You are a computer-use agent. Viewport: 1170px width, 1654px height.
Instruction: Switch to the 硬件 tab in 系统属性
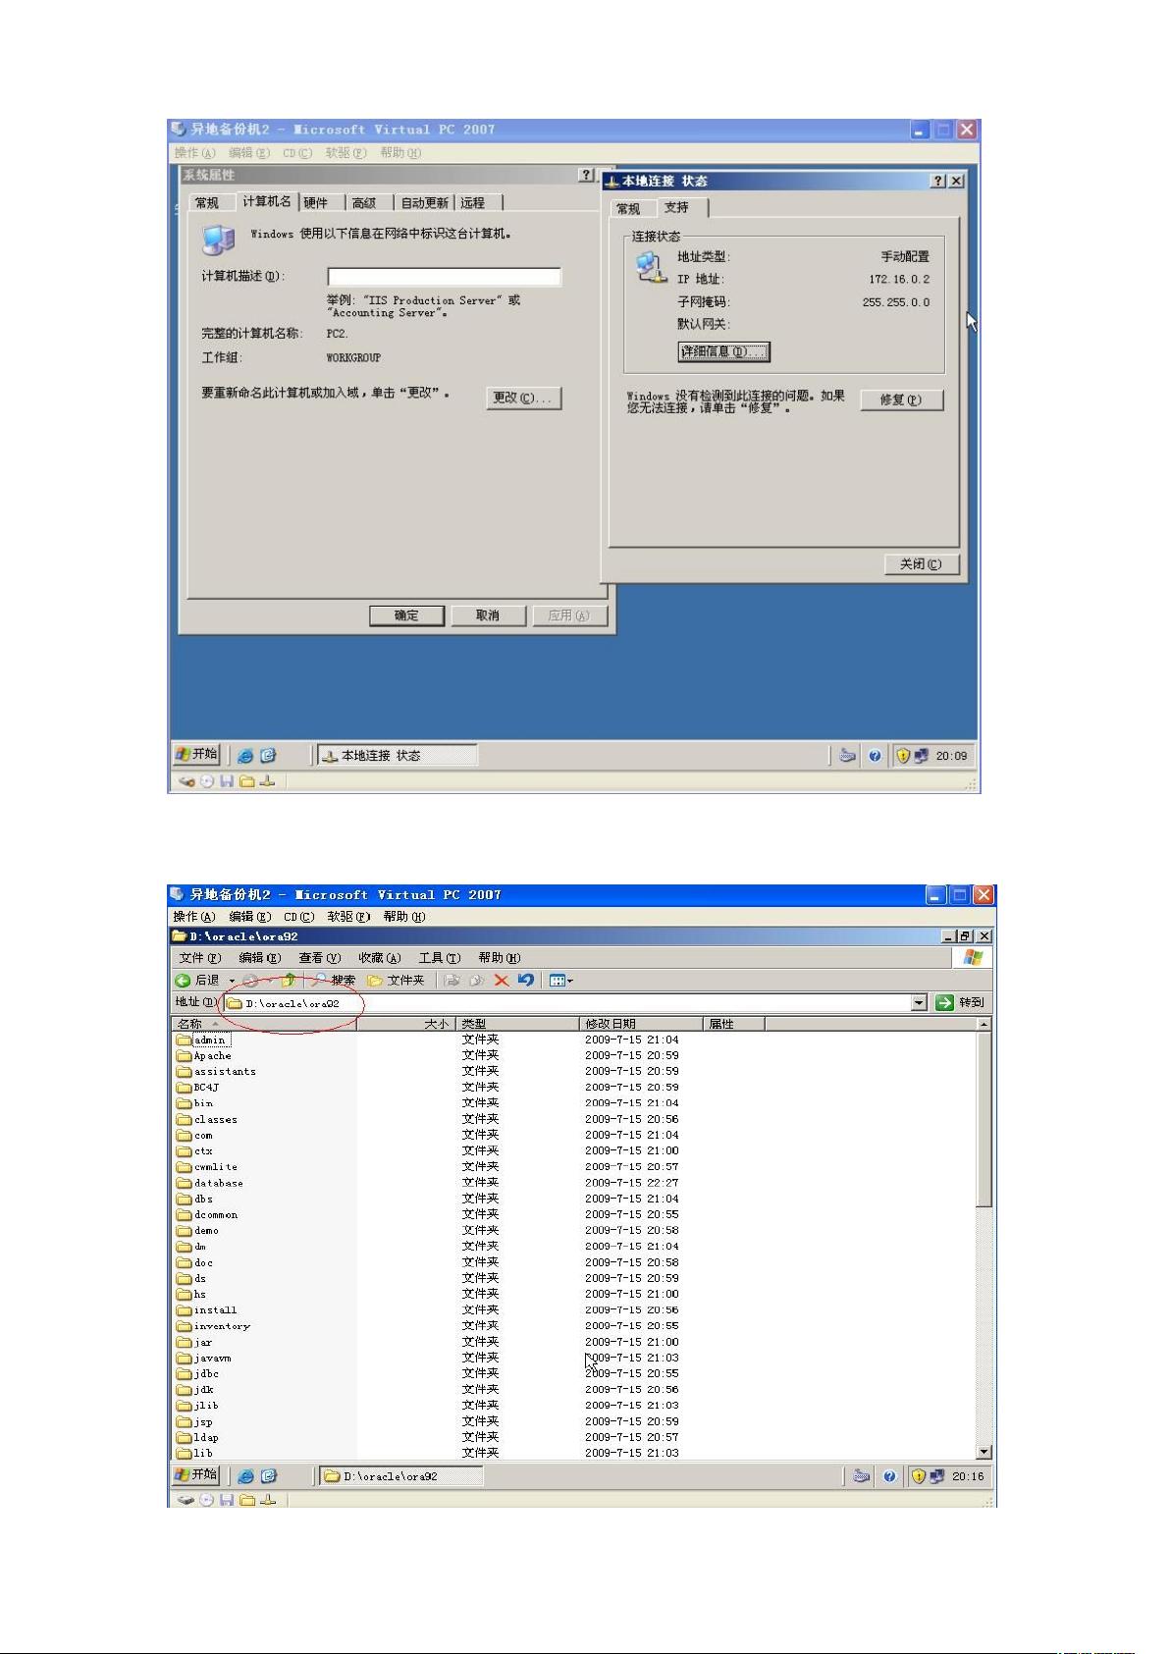click(x=316, y=203)
